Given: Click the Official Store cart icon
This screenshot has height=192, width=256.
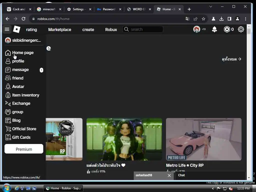Looking at the screenshot, I should click(x=8, y=129).
